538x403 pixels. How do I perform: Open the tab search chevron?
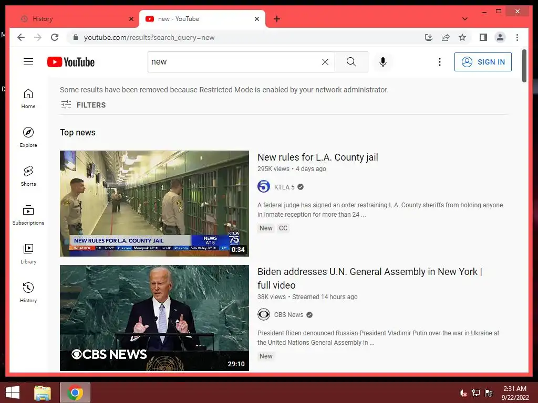(x=464, y=19)
